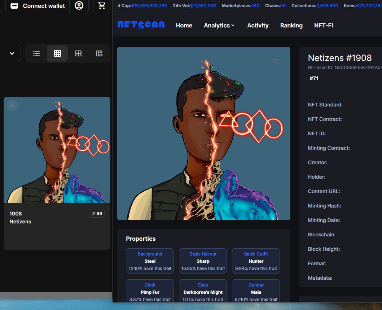Screen dimensions: 382x310
Task: Select the small grid view icon
Action: 57,53
